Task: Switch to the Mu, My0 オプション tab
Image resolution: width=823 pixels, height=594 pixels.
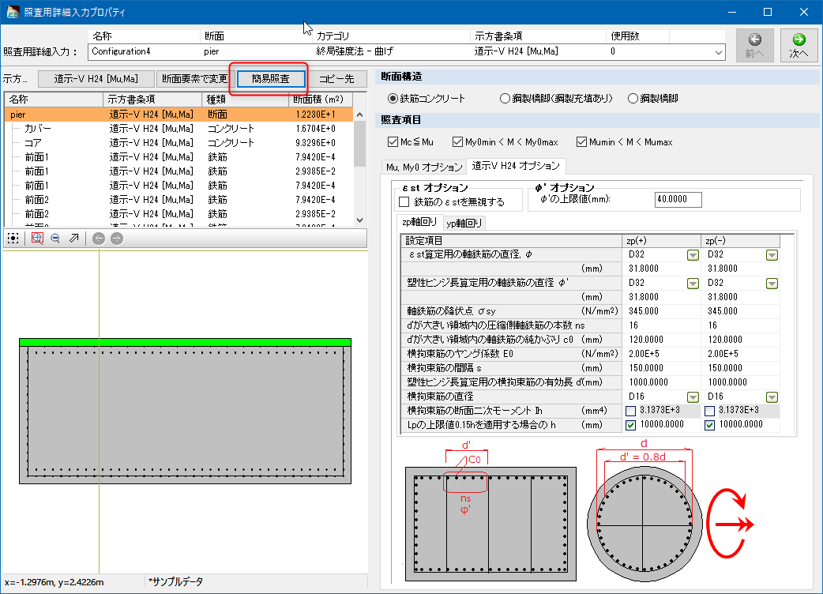Action: pos(423,167)
